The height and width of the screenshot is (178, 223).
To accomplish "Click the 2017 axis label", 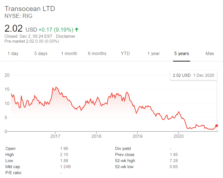I will point(55,136).
